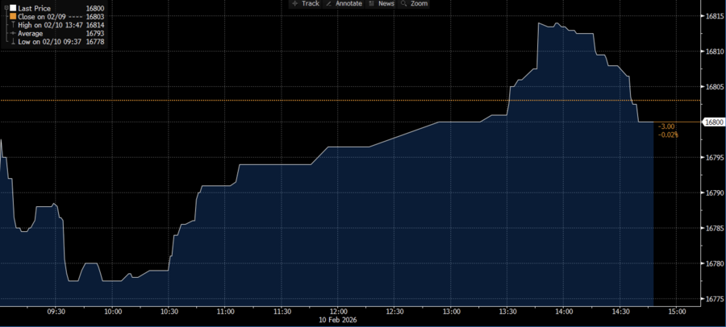The width and height of the screenshot is (726, 327).
Task: Click the 16800 last price axis label
Action: tap(714, 122)
